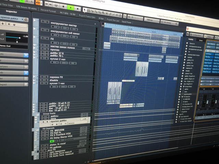Open channel settings for 'инструментал саб канал' track
The height and width of the screenshot is (164, 219).
pos(62,36)
